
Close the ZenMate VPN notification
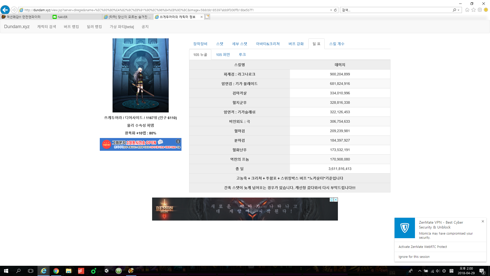(483, 221)
